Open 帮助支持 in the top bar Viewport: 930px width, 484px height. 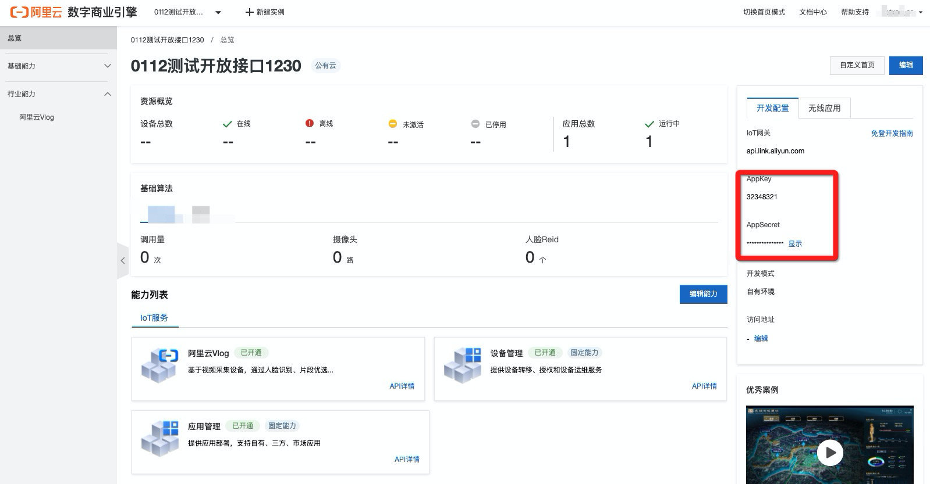tap(854, 12)
